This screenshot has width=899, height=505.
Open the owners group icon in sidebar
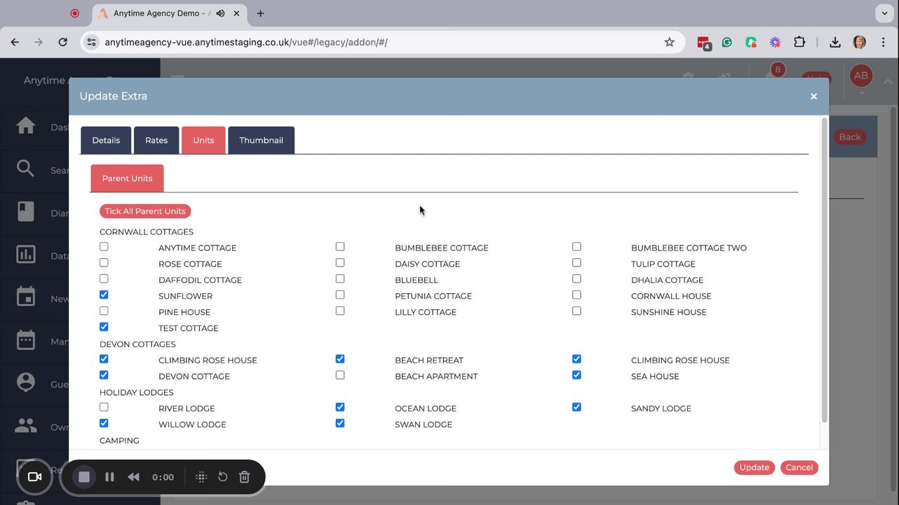pyautogui.click(x=26, y=426)
